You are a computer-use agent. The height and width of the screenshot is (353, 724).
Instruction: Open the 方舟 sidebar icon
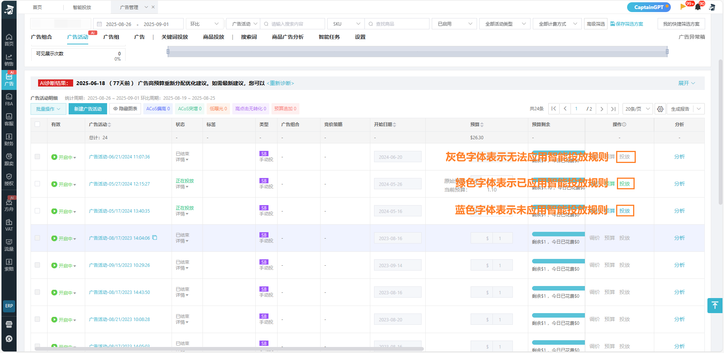tap(9, 205)
